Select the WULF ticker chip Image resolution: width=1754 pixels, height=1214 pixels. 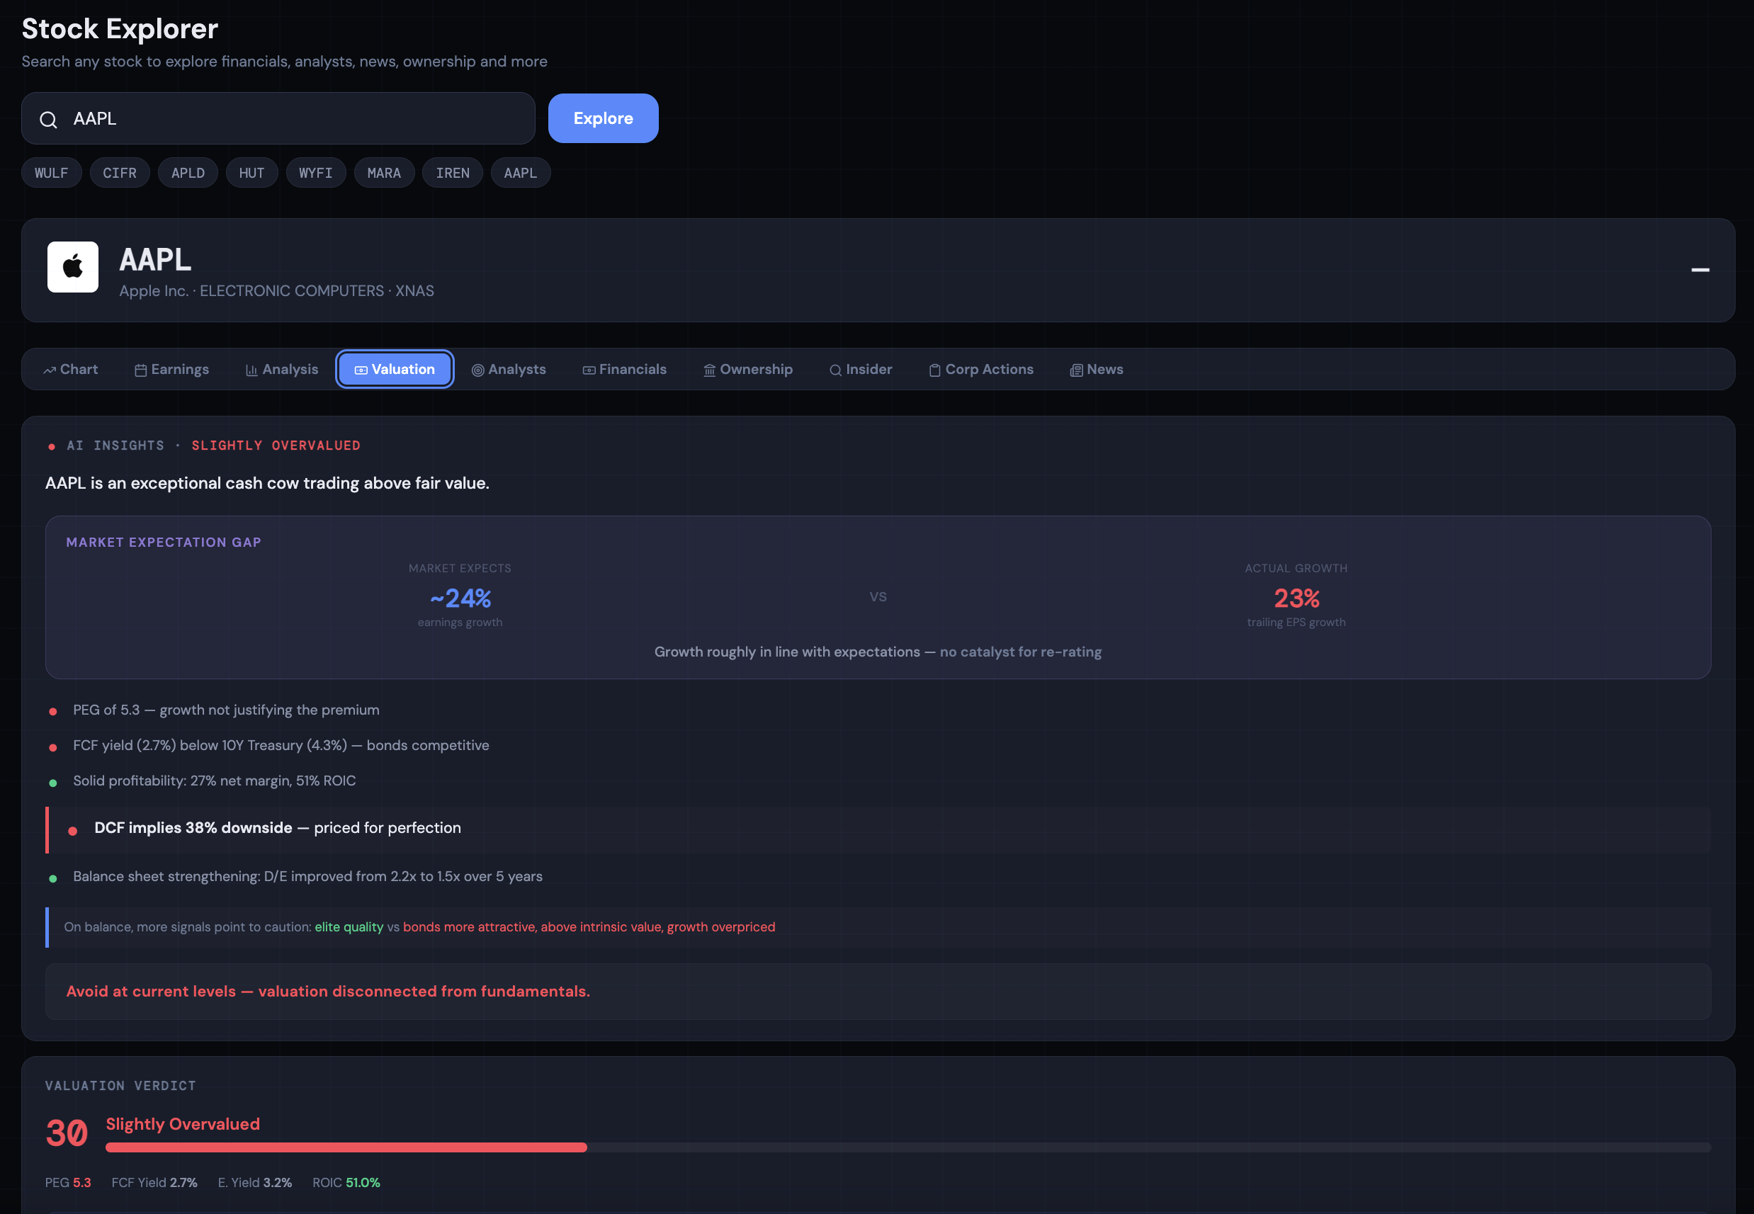point(51,173)
